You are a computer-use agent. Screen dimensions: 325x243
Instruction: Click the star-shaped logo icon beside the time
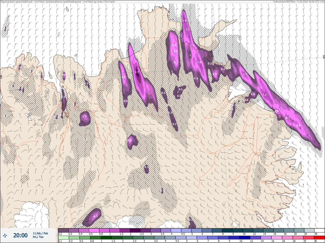point(5,236)
